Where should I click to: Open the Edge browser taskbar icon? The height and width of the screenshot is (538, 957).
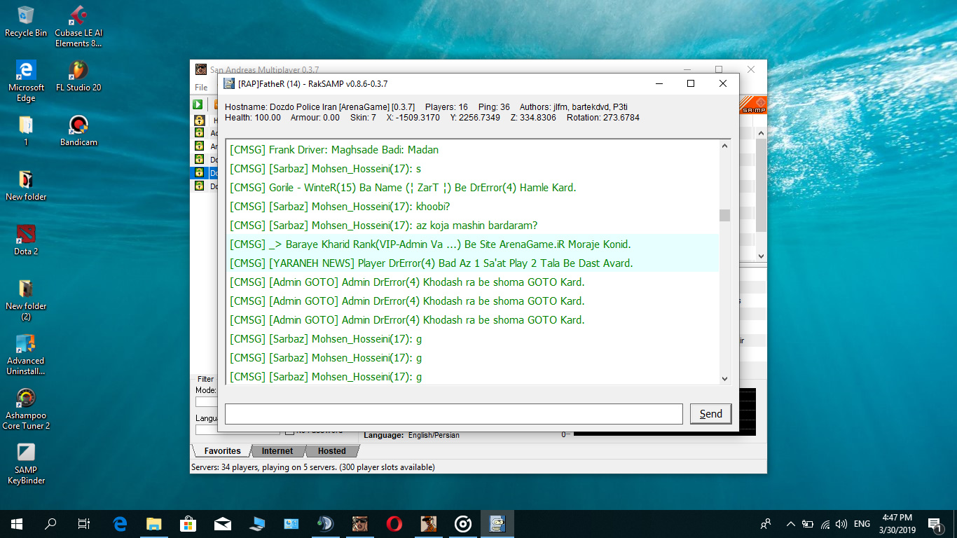tap(120, 523)
